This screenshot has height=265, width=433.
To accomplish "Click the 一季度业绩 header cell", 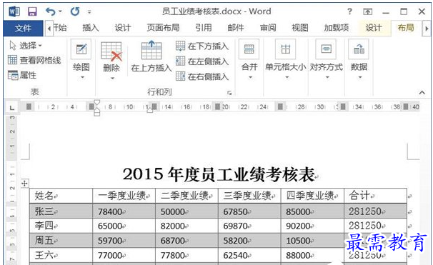I will pyautogui.click(x=124, y=196).
